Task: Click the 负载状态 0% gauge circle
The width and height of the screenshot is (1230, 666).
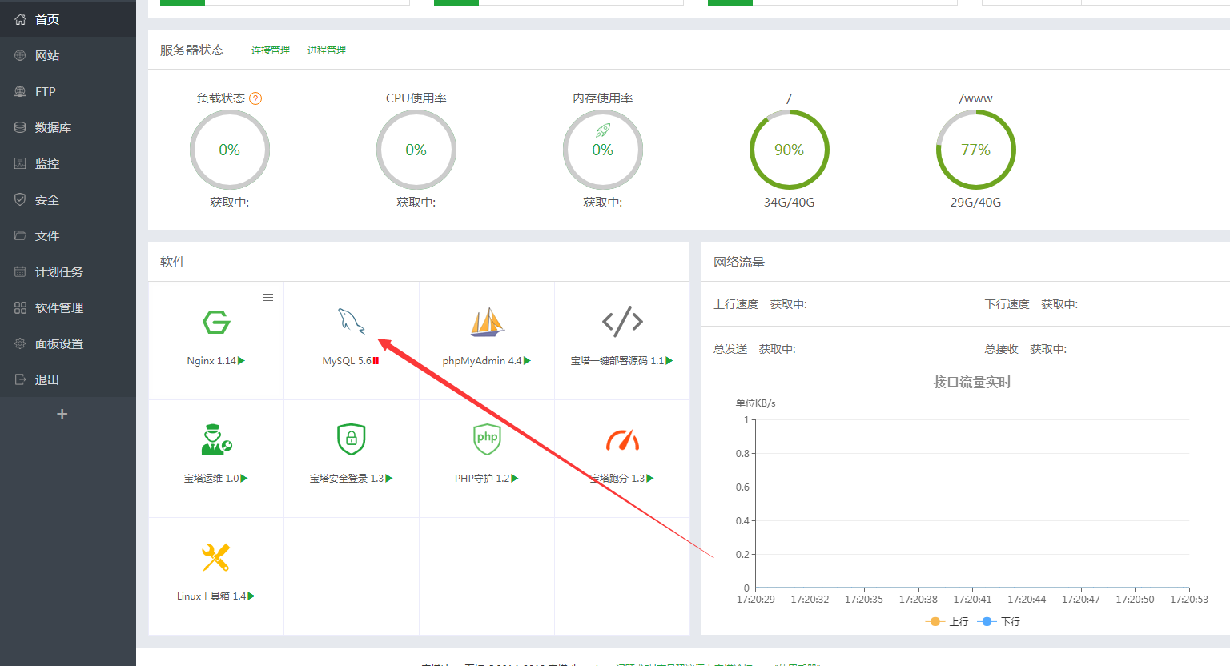Action: tap(230, 150)
